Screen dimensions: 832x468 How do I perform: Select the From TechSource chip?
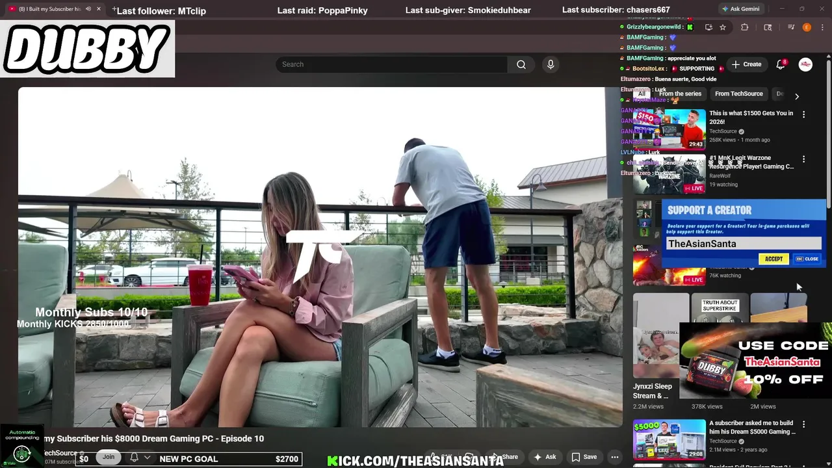738,94
